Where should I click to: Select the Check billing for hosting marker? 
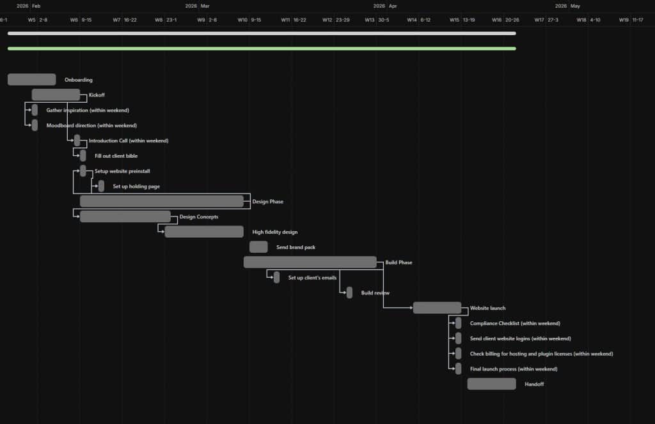(x=457, y=353)
